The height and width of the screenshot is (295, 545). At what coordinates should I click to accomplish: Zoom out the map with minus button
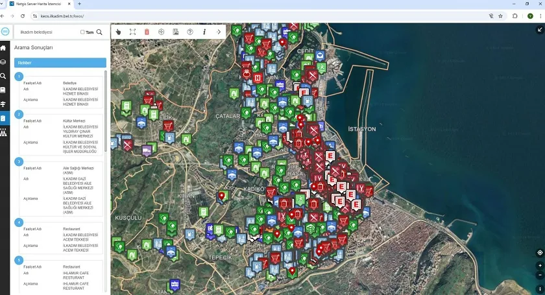(x=540, y=275)
